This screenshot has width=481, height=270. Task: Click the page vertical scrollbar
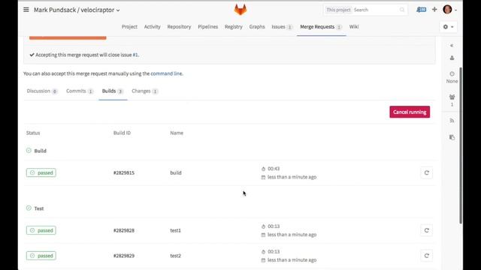coord(461,145)
